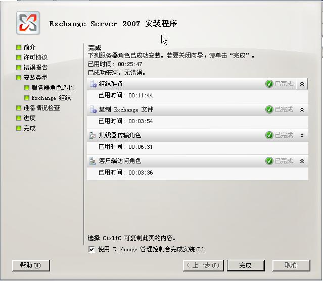Select 完成 step in sidebar

point(29,128)
